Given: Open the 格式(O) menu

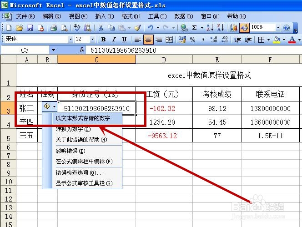Looking at the screenshot, I should click(131, 16).
